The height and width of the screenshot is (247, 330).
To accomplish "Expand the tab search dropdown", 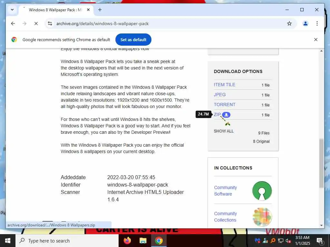I will tap(12, 10).
